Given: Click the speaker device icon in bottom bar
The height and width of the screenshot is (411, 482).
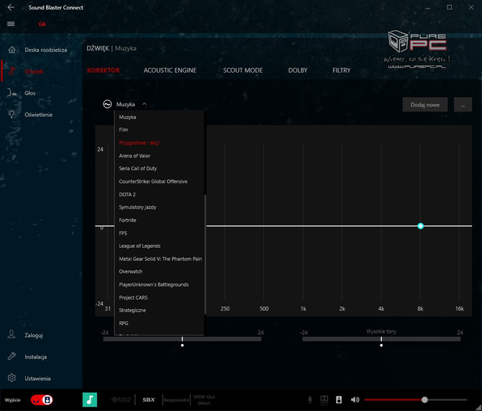Looking at the screenshot, I should point(339,400).
